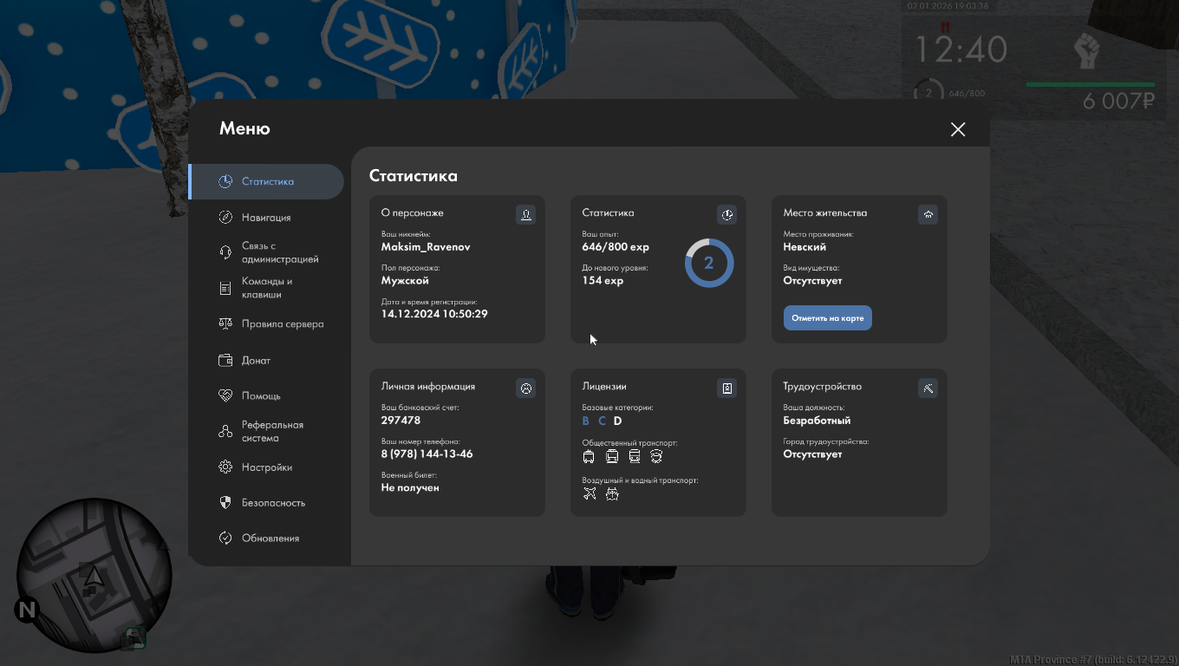Click the hammer icon in Трудоустройство card

(928, 388)
